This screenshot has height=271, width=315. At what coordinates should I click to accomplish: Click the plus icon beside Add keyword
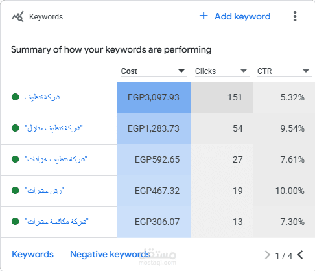[x=204, y=16]
